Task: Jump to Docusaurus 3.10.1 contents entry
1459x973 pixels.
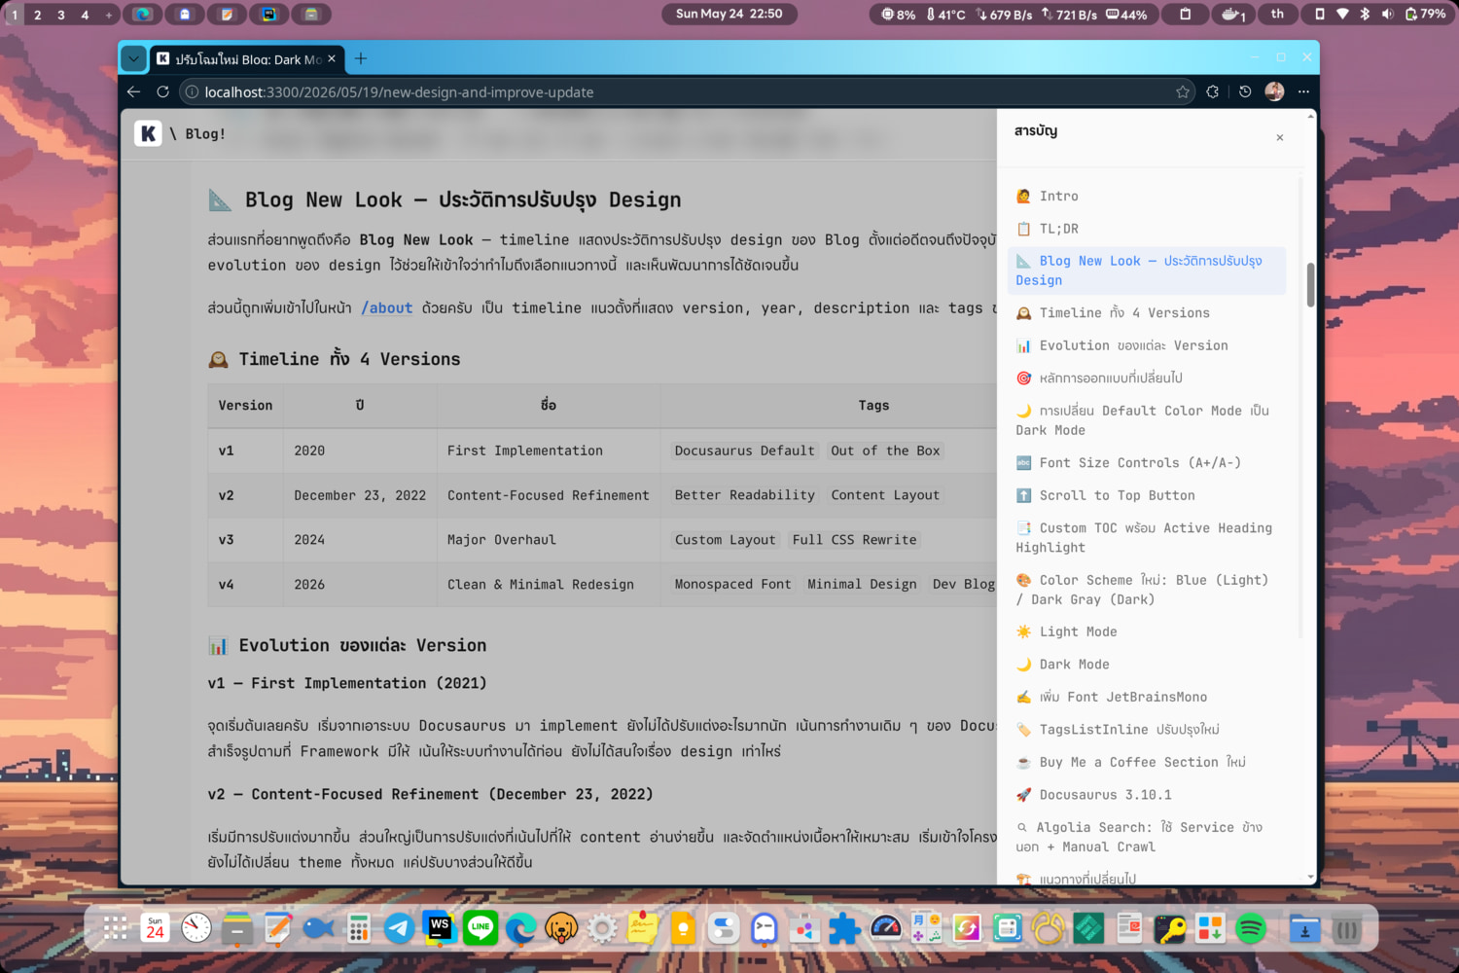Action: [x=1148, y=795]
